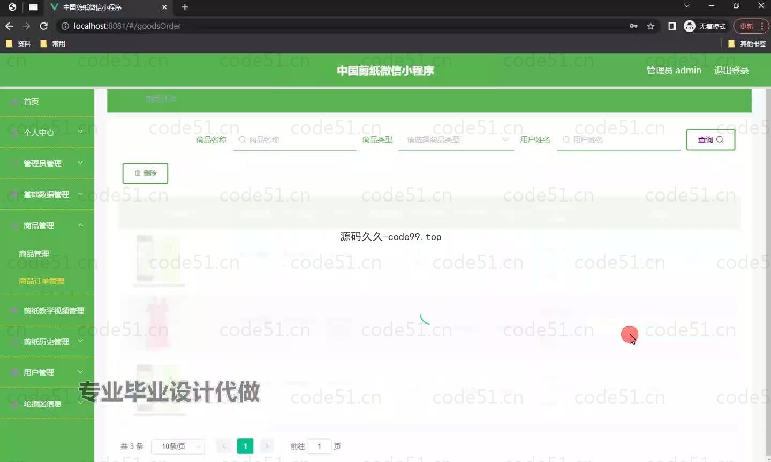
Task: Open 轮播图信息 in the sidebar
Action: (x=47, y=404)
